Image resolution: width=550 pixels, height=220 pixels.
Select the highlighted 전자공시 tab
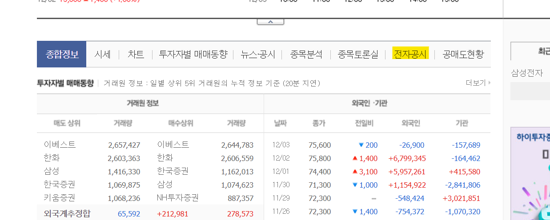pyautogui.click(x=410, y=54)
